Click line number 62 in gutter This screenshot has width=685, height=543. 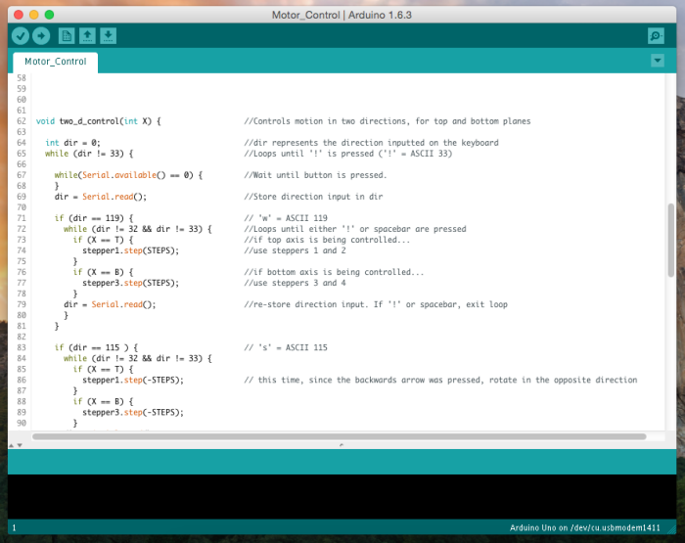(22, 121)
